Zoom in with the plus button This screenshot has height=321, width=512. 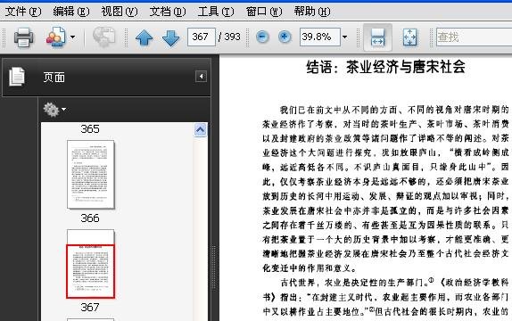[285, 37]
